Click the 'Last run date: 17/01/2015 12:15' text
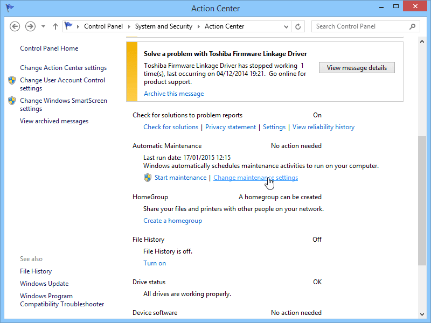Image resolution: width=431 pixels, height=323 pixels. click(x=187, y=158)
